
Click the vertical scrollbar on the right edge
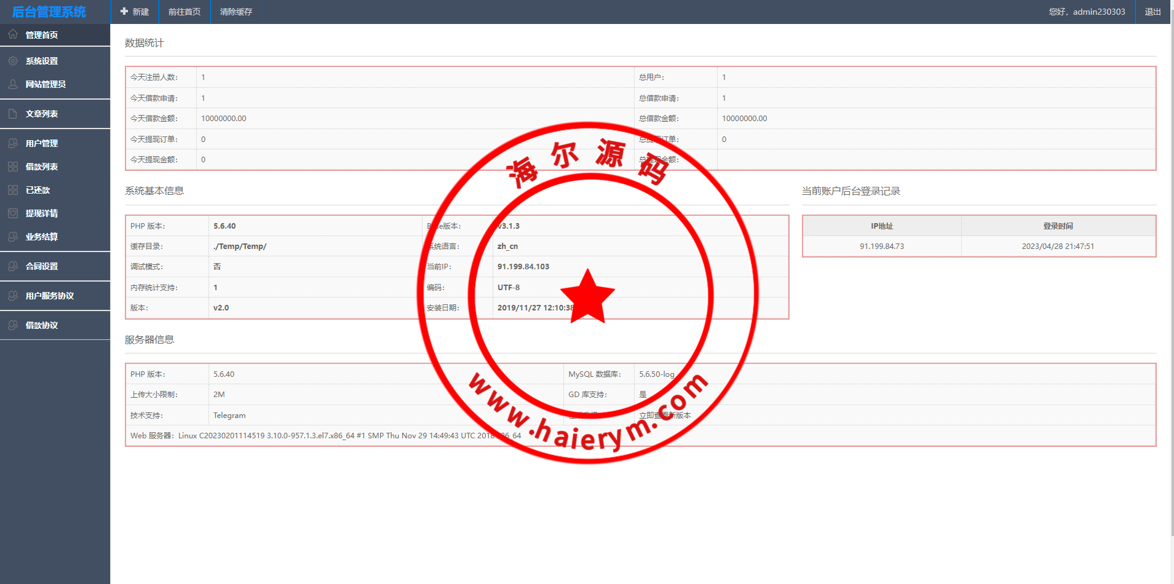click(1171, 277)
